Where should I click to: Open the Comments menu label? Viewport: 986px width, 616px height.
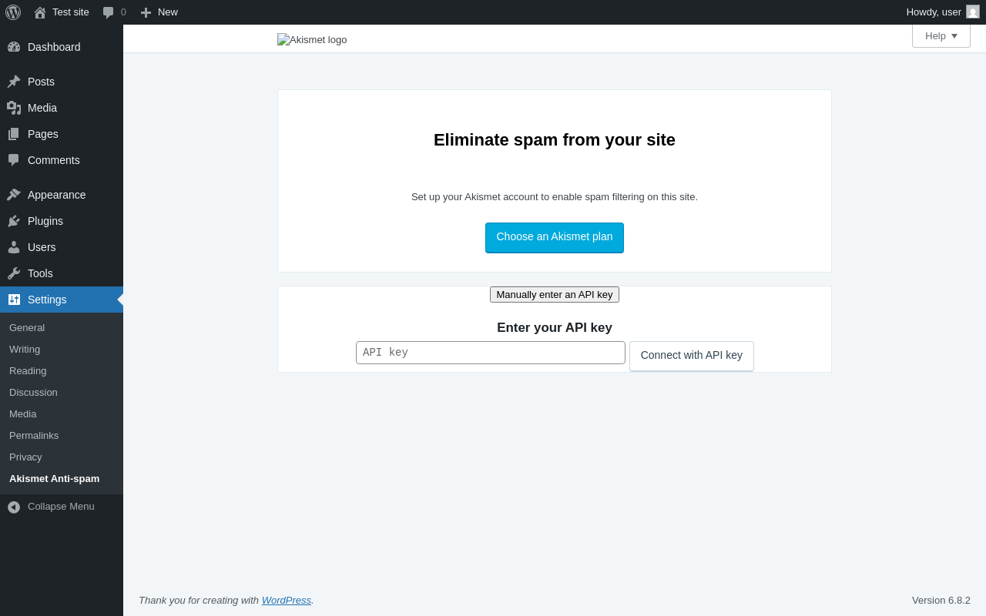(x=54, y=160)
